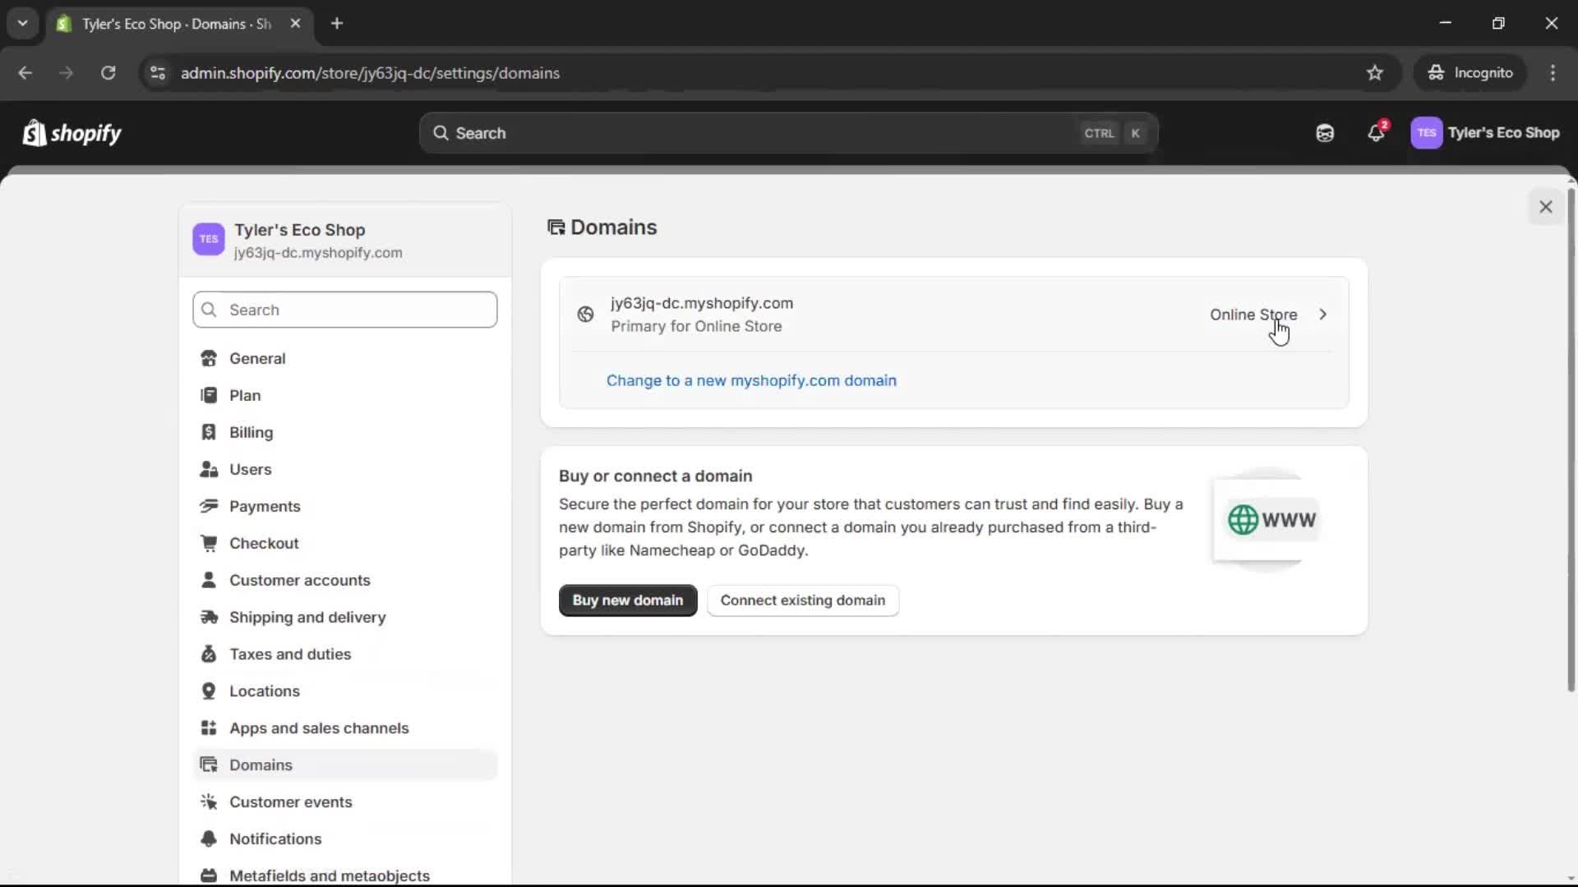Click inside the settings Search field
The image size is (1578, 887).
tap(344, 310)
